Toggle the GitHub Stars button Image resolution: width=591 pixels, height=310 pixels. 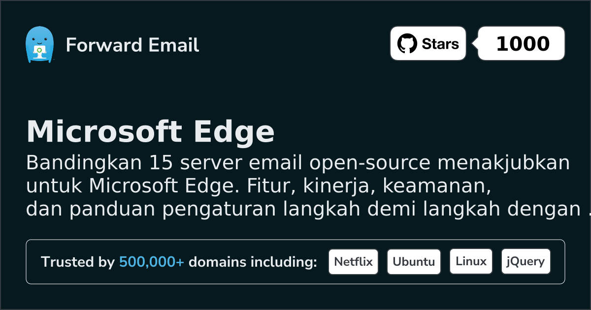(427, 43)
